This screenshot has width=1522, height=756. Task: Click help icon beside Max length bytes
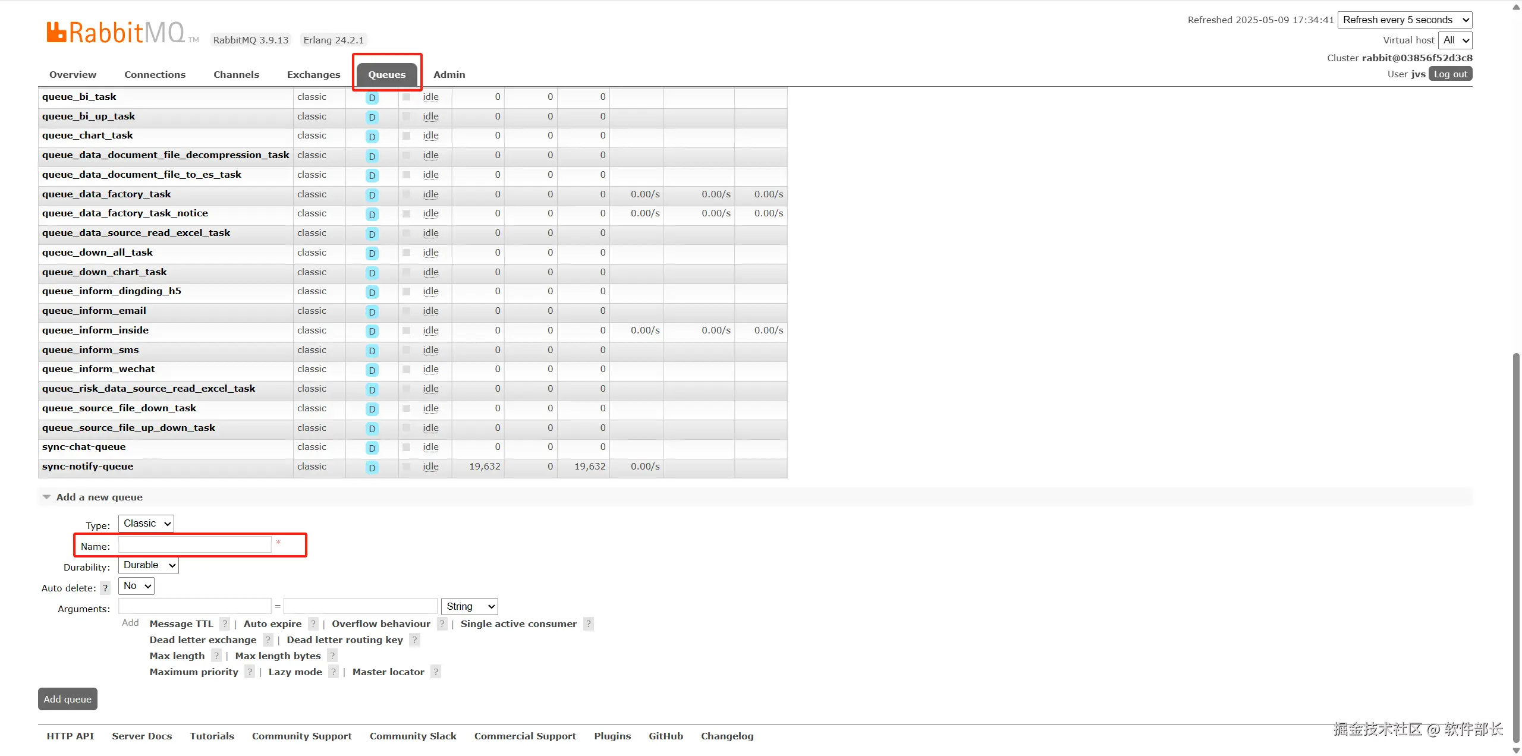tap(332, 656)
